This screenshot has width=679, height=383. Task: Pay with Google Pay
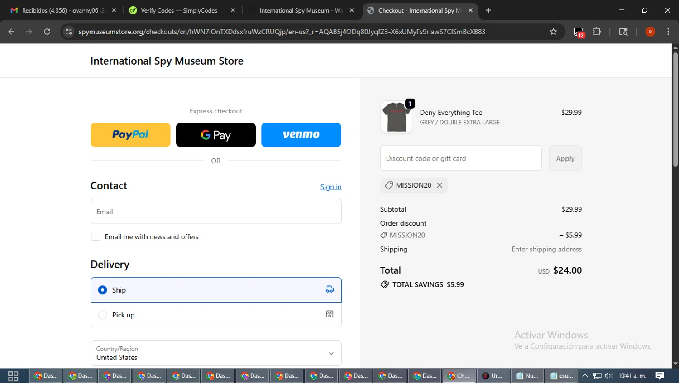[216, 135]
